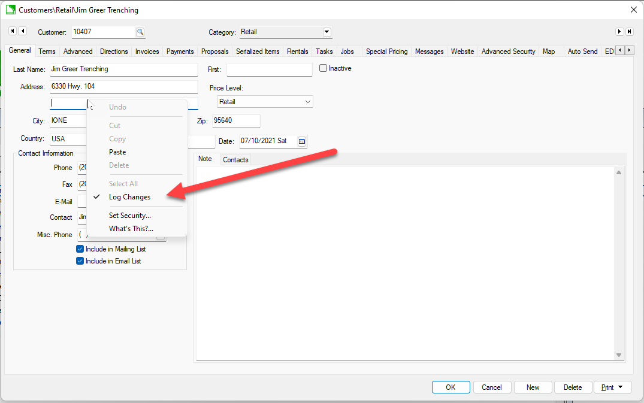The height and width of the screenshot is (403, 644).
Task: Advance to the next record arrow icon
Action: 620,31
